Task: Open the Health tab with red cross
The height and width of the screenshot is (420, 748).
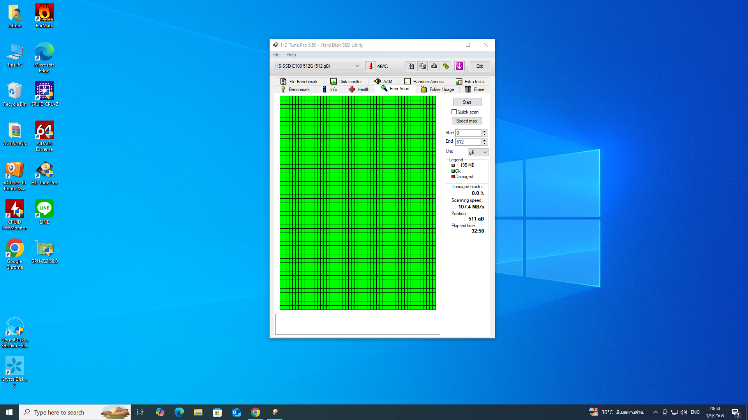Action: (x=359, y=89)
